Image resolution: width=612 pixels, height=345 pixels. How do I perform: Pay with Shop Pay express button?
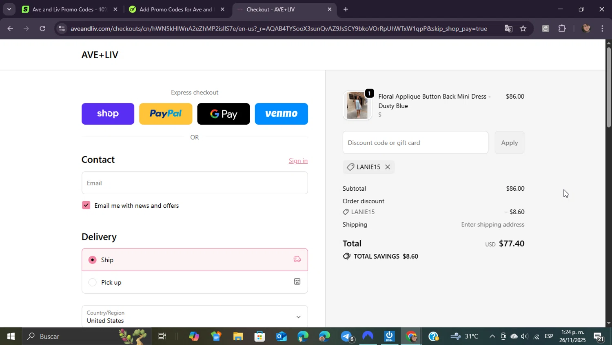tap(108, 114)
